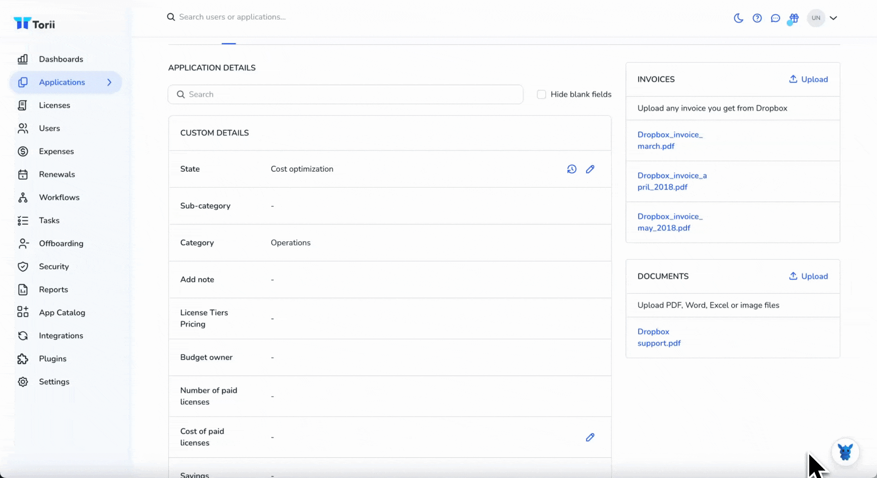Click the Number of paid licenses label
This screenshot has width=877, height=478.
(x=209, y=396)
